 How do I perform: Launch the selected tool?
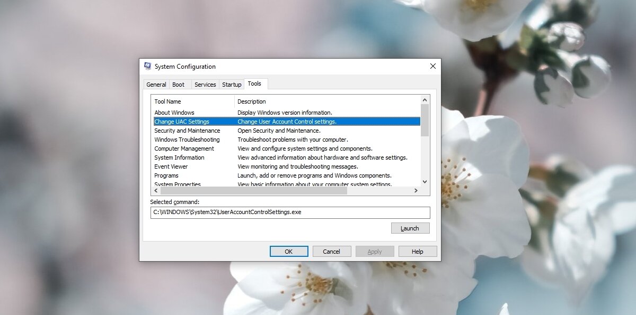coord(410,228)
